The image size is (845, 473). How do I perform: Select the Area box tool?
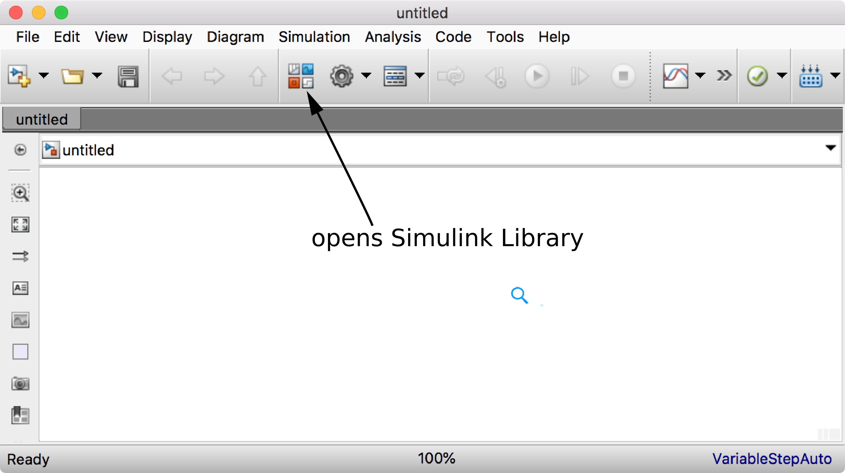[20, 352]
